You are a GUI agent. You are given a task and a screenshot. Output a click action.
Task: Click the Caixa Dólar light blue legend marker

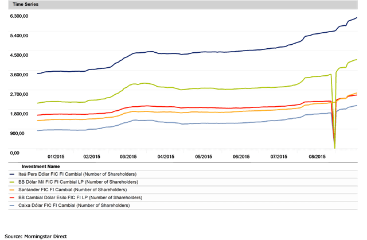[x=13, y=205]
